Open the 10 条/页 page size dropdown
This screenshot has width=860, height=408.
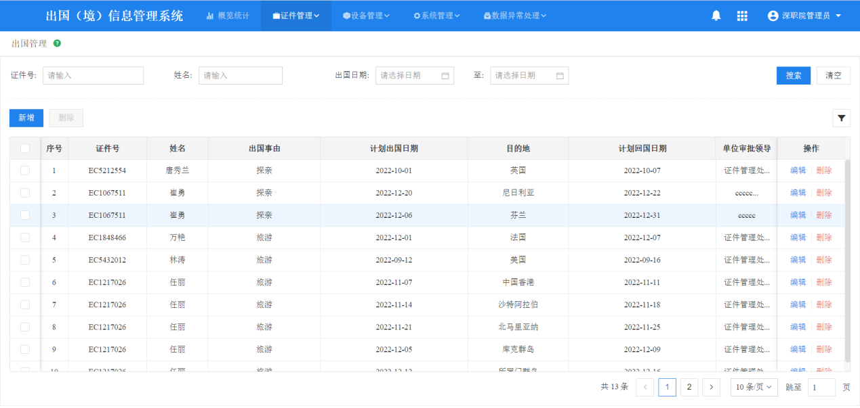(x=754, y=387)
